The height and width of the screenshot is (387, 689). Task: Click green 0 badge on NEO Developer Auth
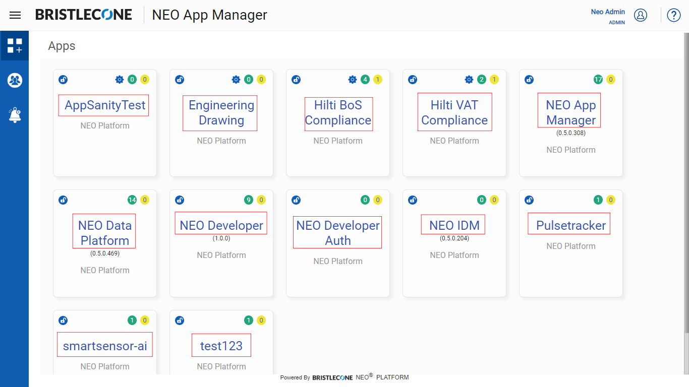coord(365,200)
